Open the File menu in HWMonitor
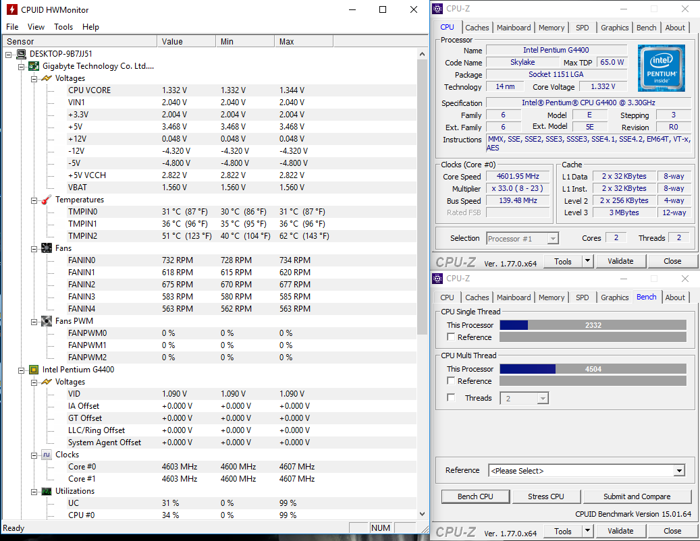Viewport: 700px width, 541px height. click(x=12, y=27)
